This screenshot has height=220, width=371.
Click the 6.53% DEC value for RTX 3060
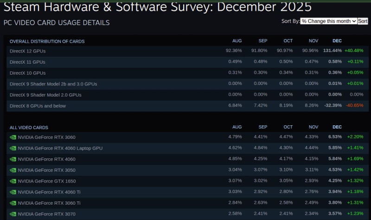[x=335, y=137]
